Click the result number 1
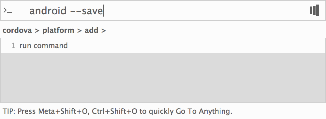This screenshot has width=326, height=119. coord(13,46)
